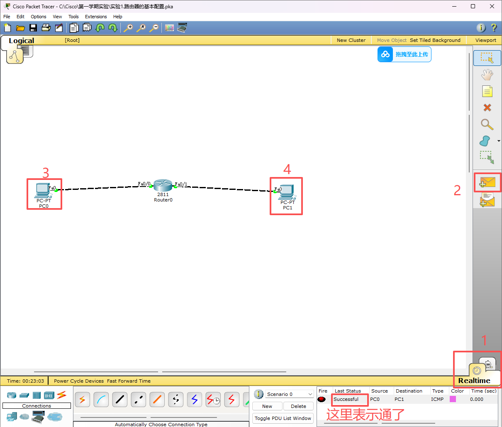Choose the Place Note tool
Image resolution: width=502 pixels, height=427 pixels.
pos(487,91)
